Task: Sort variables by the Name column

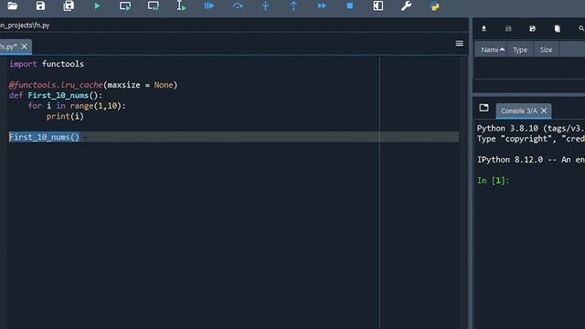Action: click(x=490, y=49)
